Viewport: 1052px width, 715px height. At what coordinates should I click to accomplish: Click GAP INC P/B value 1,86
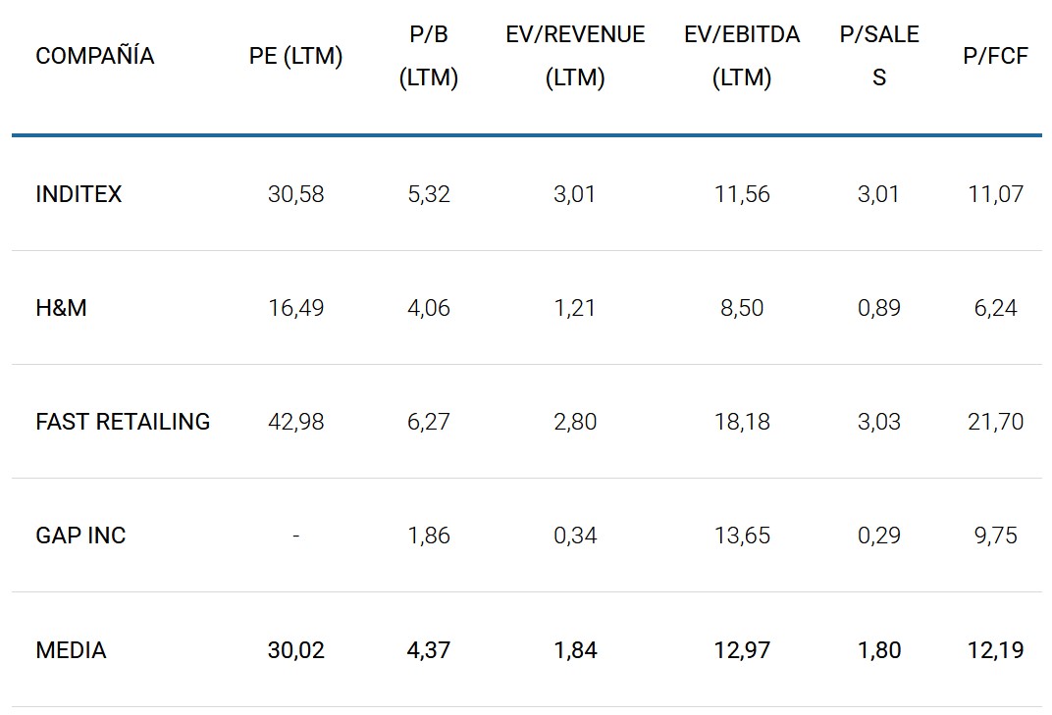coord(429,536)
